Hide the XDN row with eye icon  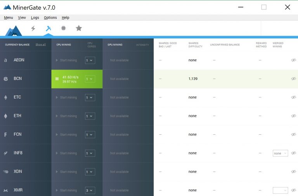(293, 172)
